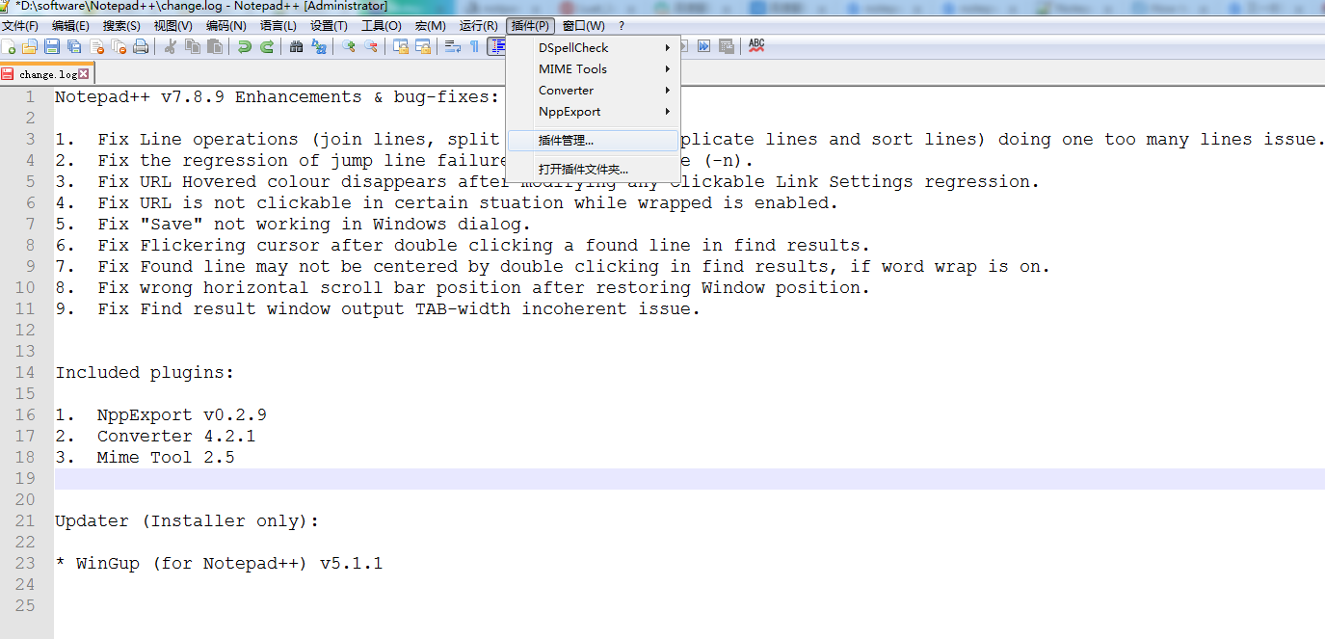Toggle the indent guide toolbar button
The image size is (1325, 639).
pos(497,46)
